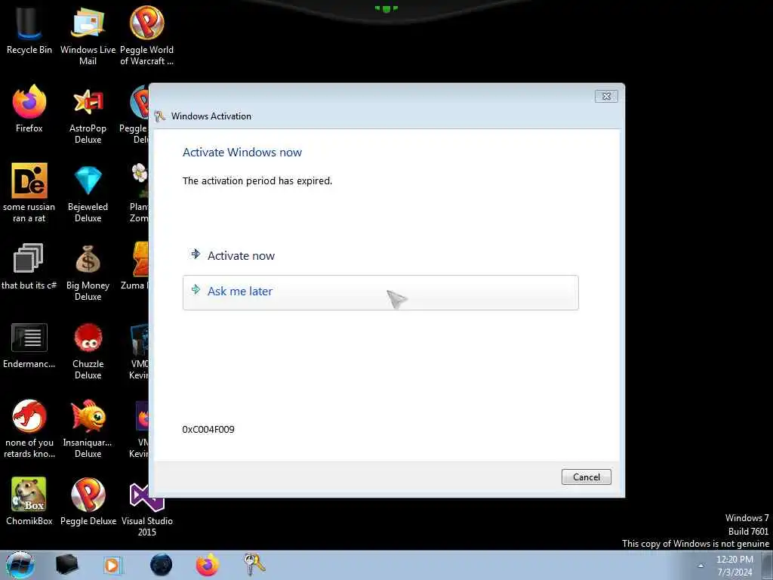Click the error code 0xC004F009 text
The height and width of the screenshot is (580, 773).
tap(208, 429)
